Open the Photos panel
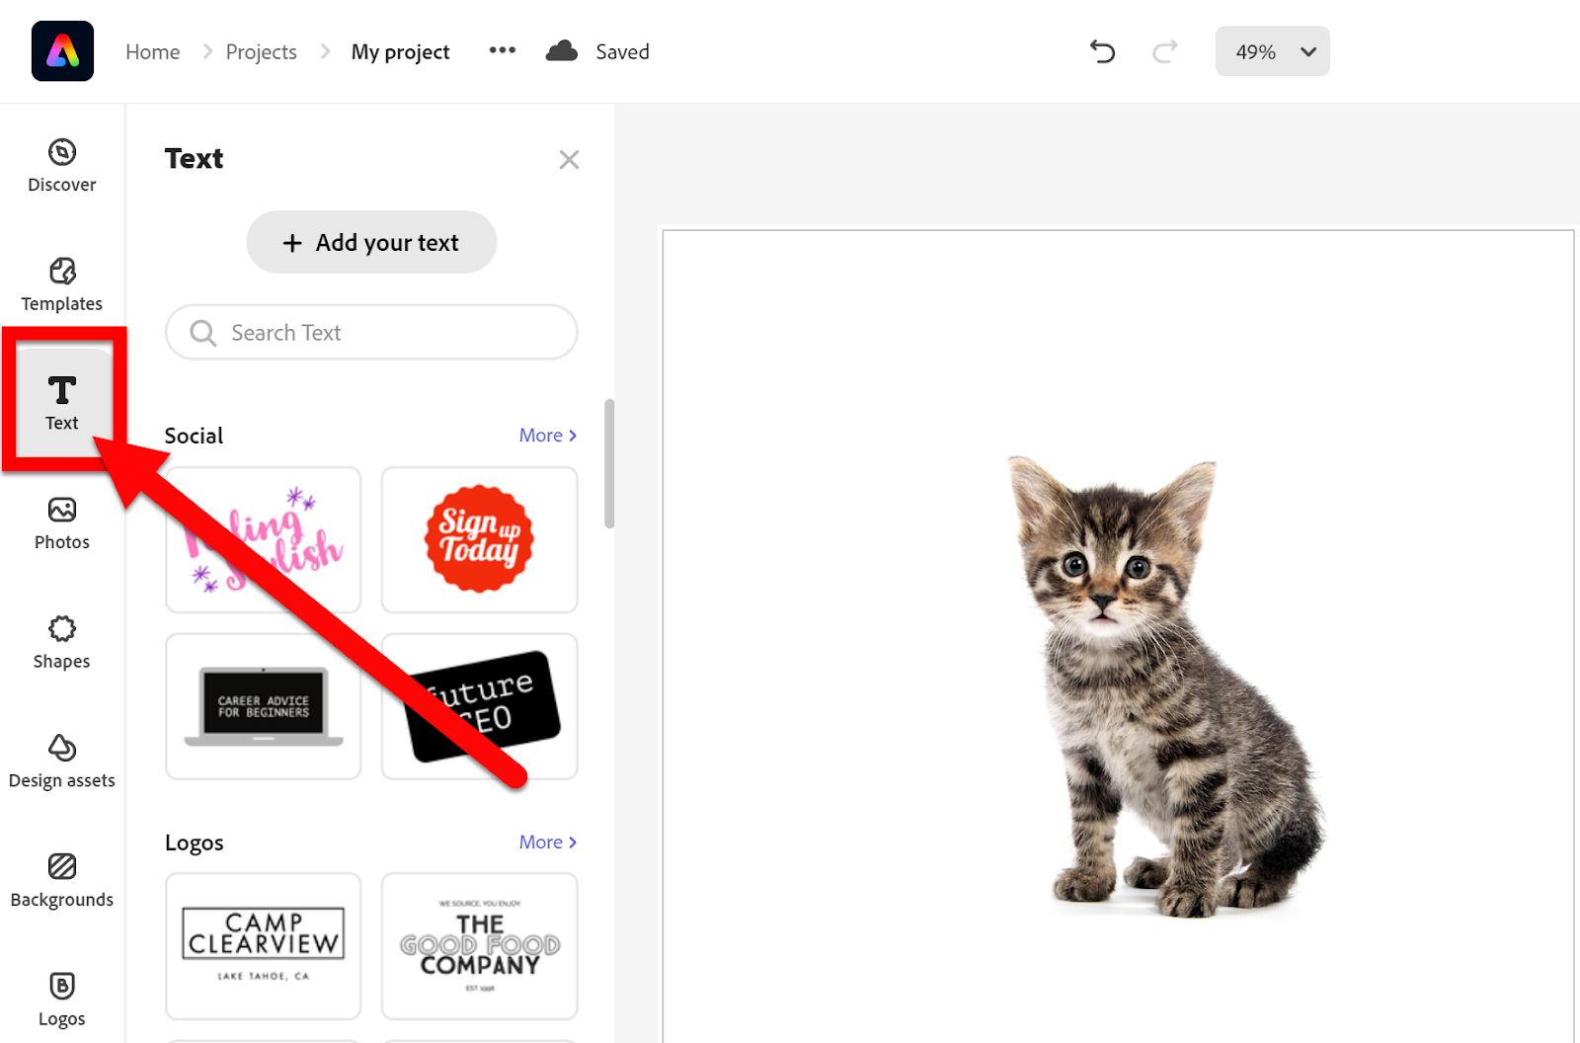Screen dimensions: 1580x1043 pyautogui.click(x=62, y=523)
